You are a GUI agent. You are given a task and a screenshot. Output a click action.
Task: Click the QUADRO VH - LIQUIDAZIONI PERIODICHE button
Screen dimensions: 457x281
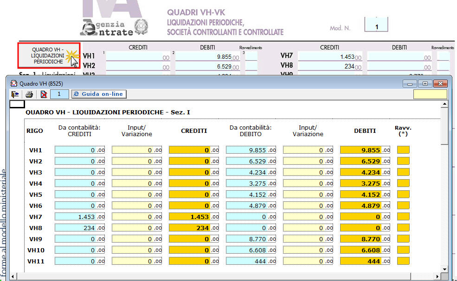tap(49, 56)
